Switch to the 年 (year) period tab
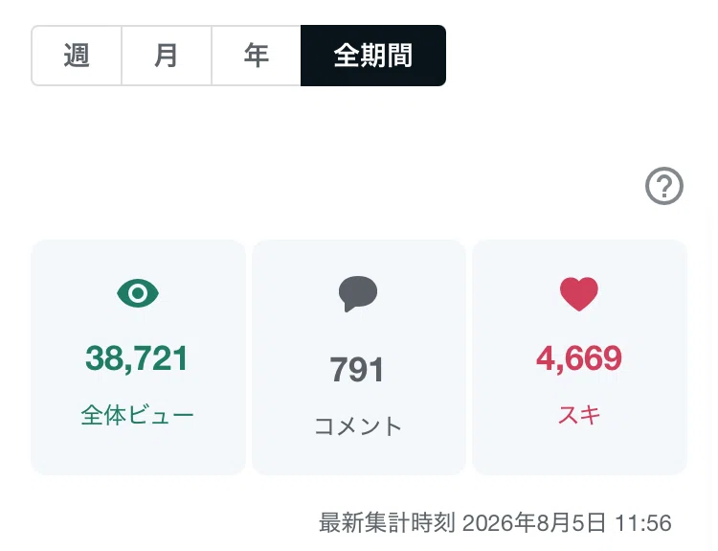The height and width of the screenshot is (551, 718). point(256,56)
